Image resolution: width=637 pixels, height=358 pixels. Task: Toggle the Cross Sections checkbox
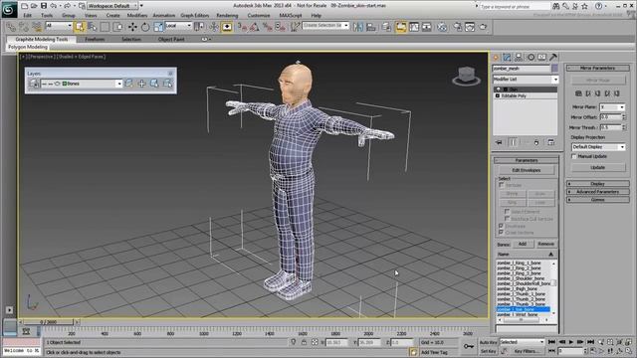click(x=502, y=233)
